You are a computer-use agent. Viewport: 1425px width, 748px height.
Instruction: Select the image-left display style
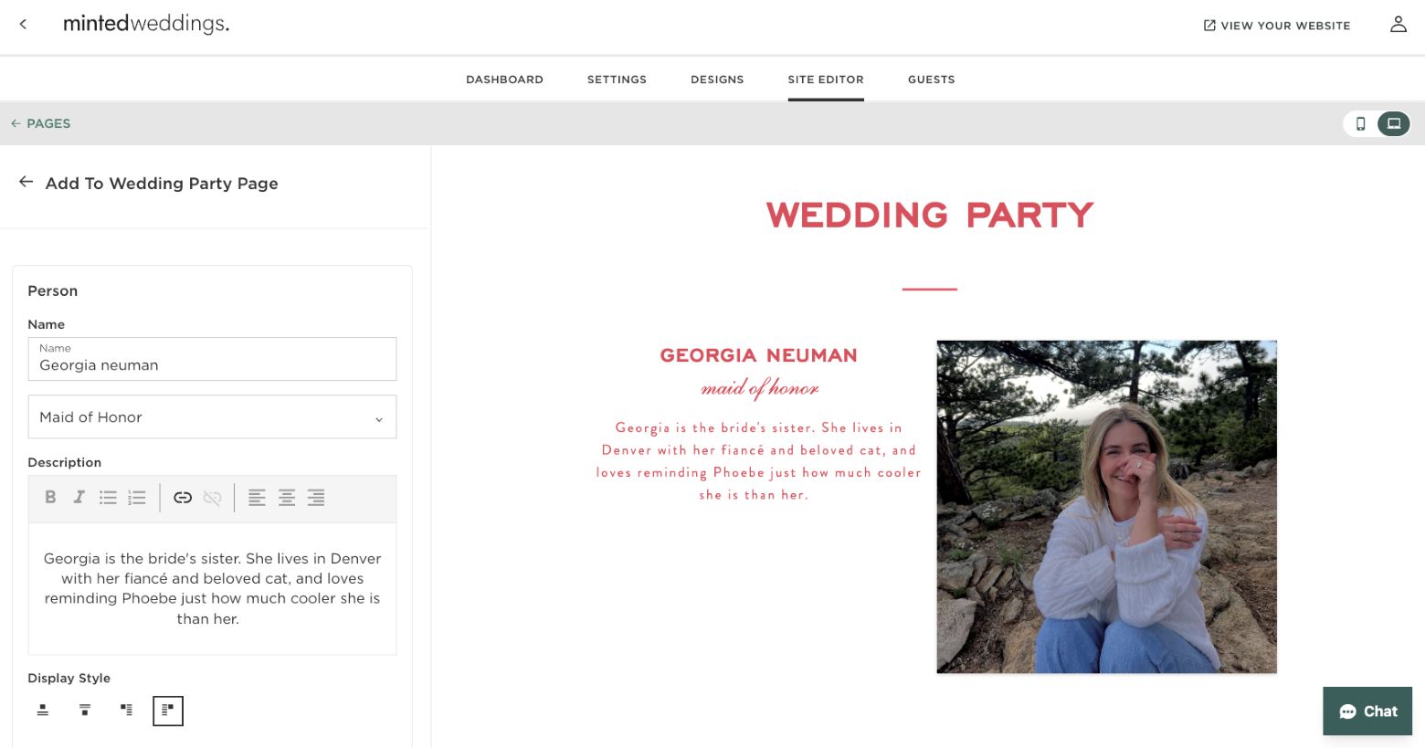[x=127, y=710]
